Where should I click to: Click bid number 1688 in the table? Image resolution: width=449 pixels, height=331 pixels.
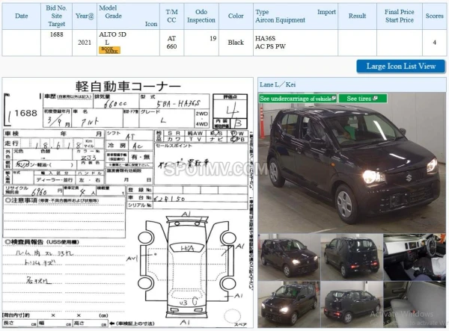56,34
